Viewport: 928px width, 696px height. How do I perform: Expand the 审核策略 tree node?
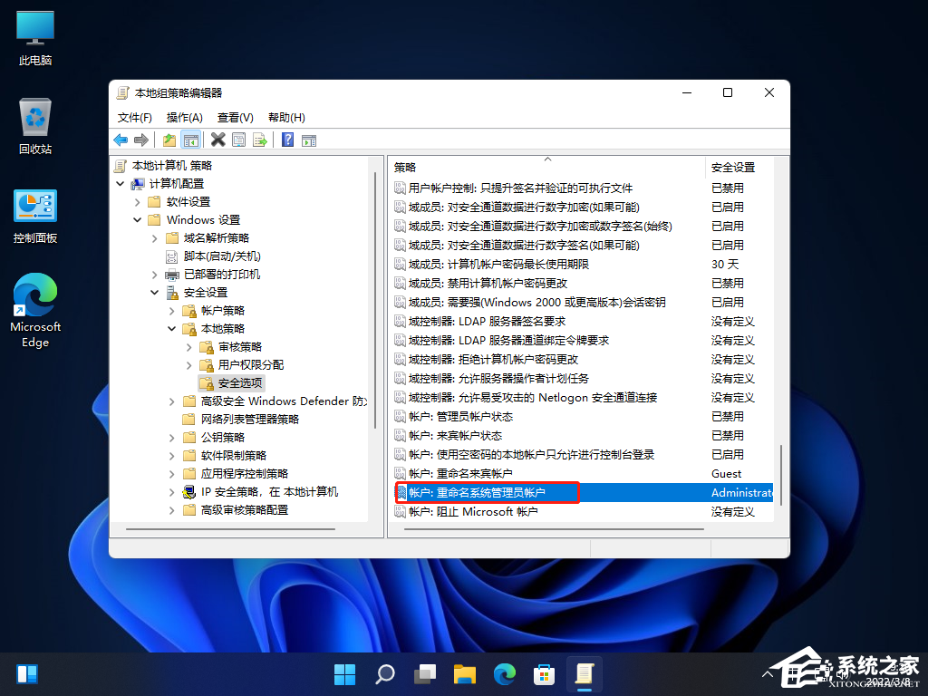point(189,347)
